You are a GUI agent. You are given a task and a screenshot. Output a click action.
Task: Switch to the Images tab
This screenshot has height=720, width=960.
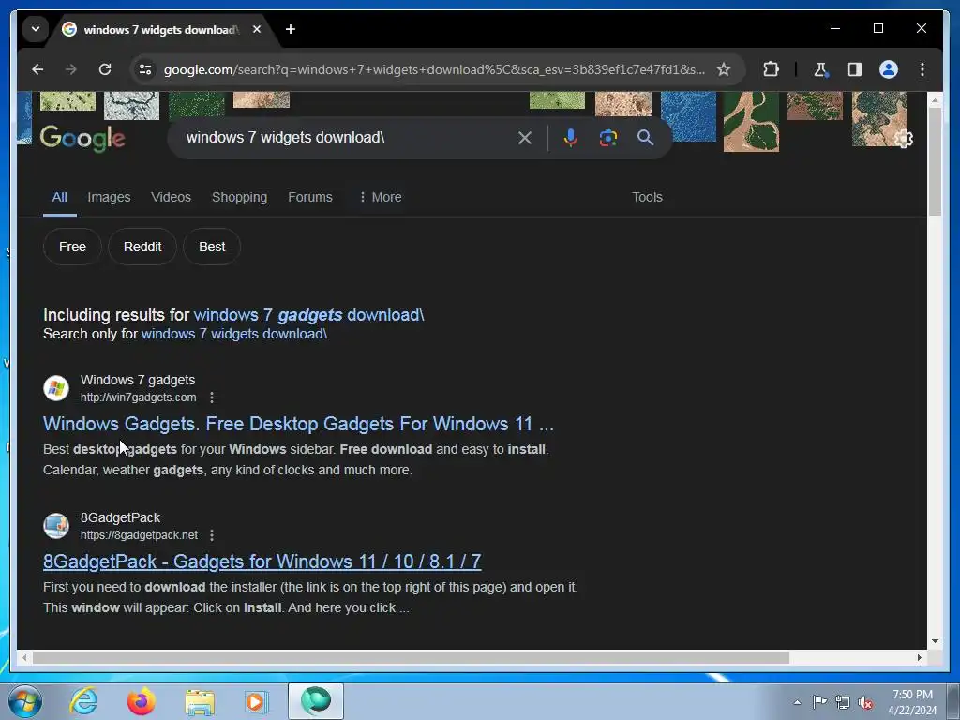point(109,197)
